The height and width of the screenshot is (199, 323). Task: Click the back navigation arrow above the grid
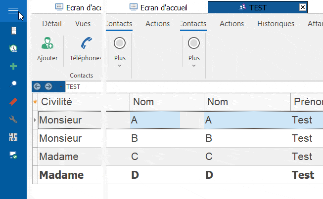37,86
